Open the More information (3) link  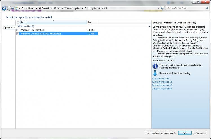click(162, 85)
